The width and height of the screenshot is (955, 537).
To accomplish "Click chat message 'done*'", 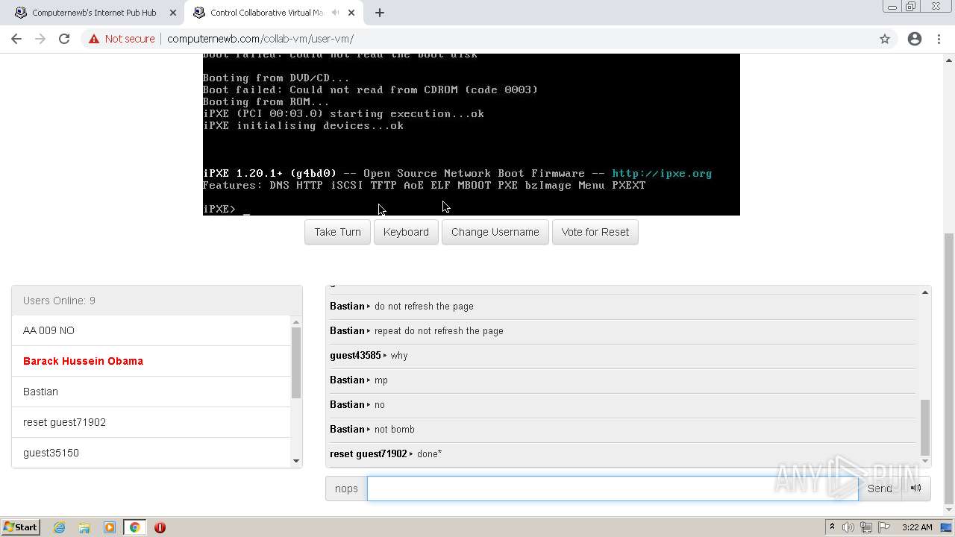I will tap(622, 453).
